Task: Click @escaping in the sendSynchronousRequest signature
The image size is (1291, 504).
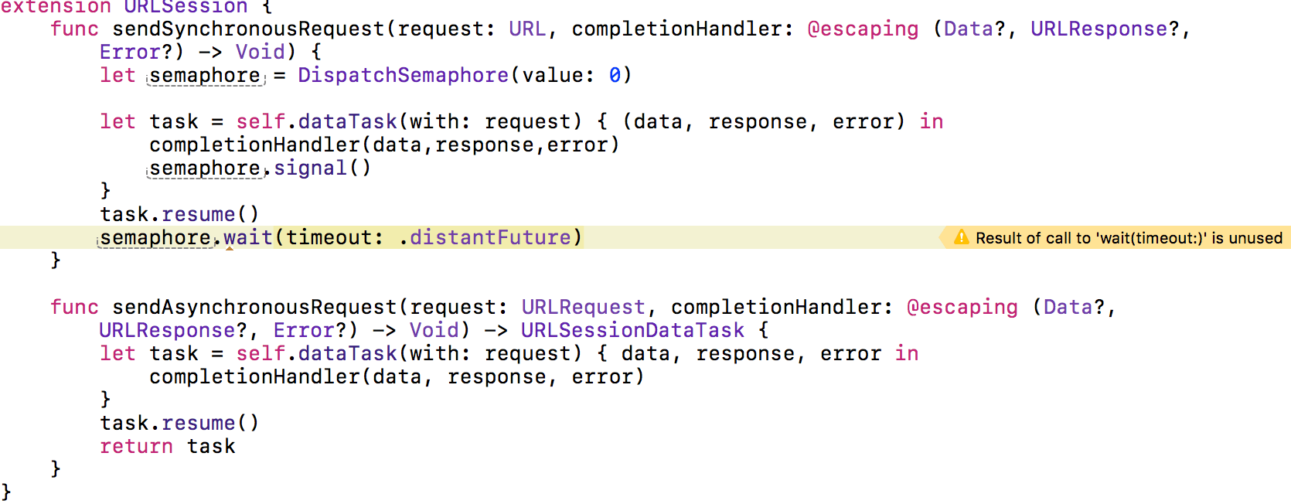Action: click(863, 29)
